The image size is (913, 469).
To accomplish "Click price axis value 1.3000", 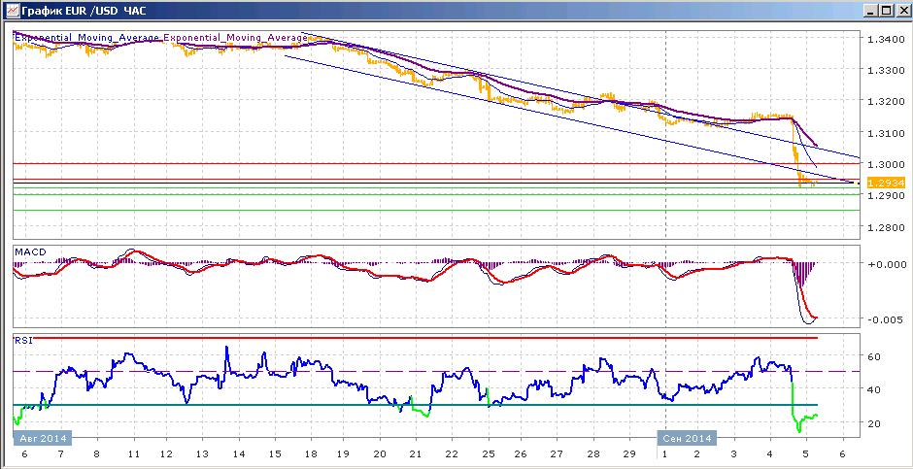I will 885,164.
